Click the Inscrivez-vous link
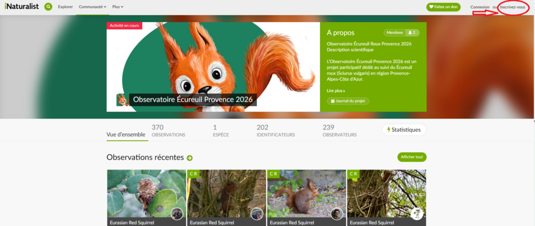Image resolution: width=535 pixels, height=226 pixels. coord(512,7)
